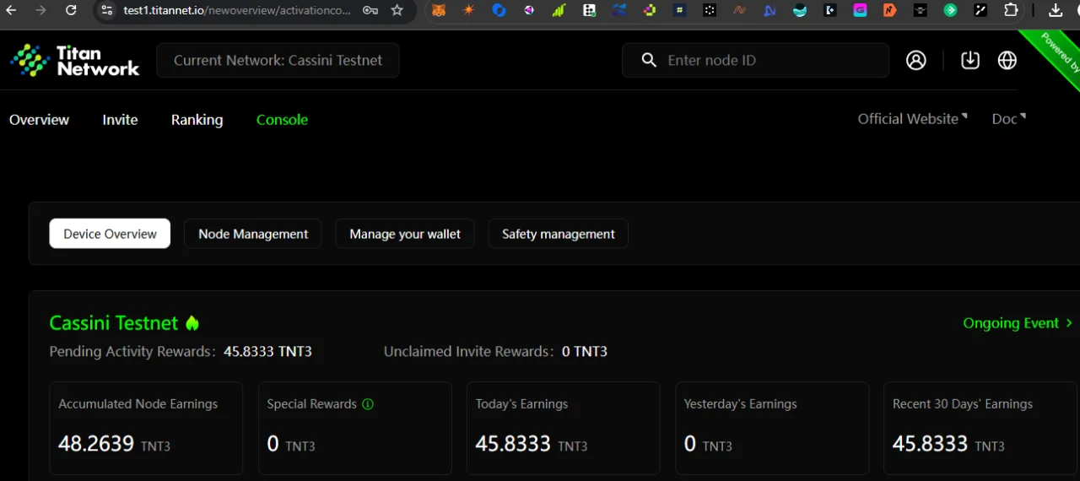The image size is (1080, 481).
Task: Click the Today's Earnings card
Action: click(564, 428)
